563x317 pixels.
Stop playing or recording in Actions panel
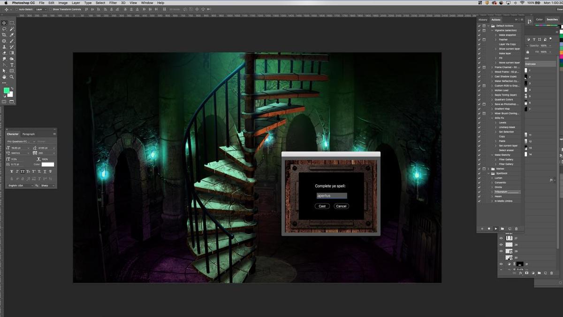point(482,229)
